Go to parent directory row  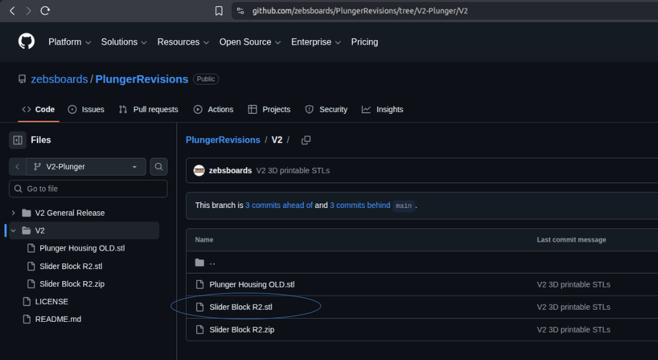point(212,263)
